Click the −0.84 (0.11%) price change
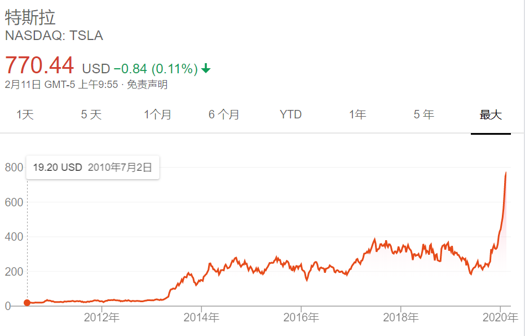Viewport: 525px width, 336px height. coord(156,69)
